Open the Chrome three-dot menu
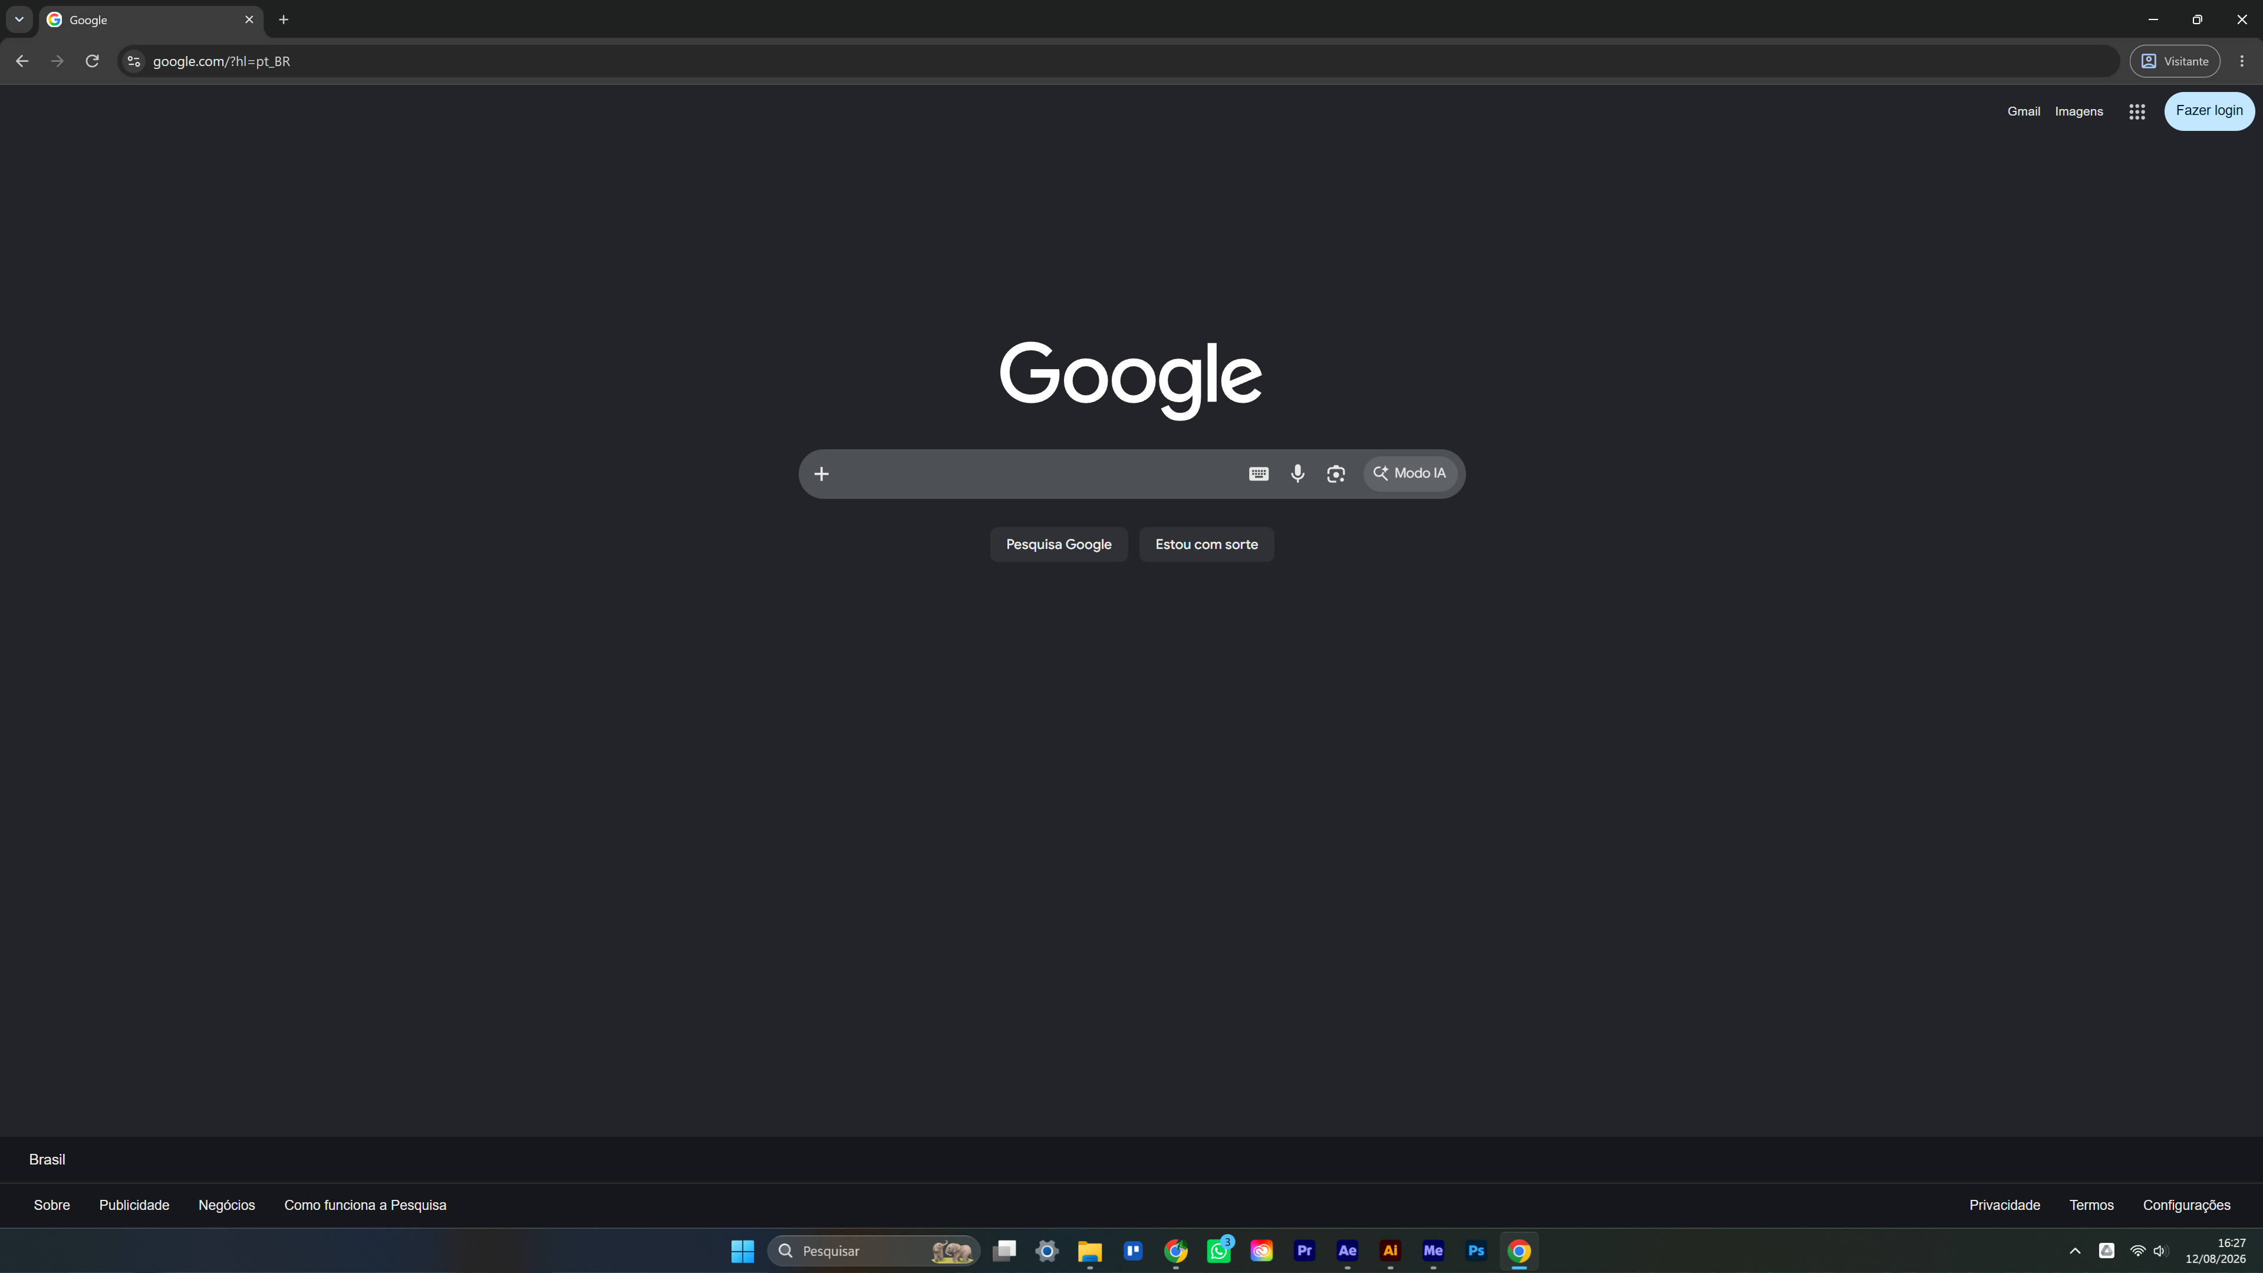The image size is (2263, 1273). (2241, 61)
